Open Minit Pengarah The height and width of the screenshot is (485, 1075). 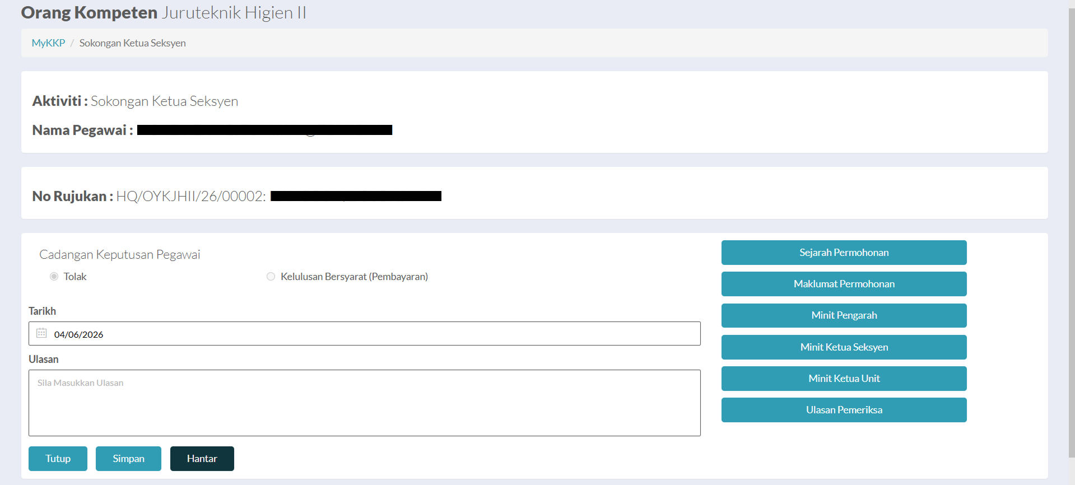click(844, 315)
